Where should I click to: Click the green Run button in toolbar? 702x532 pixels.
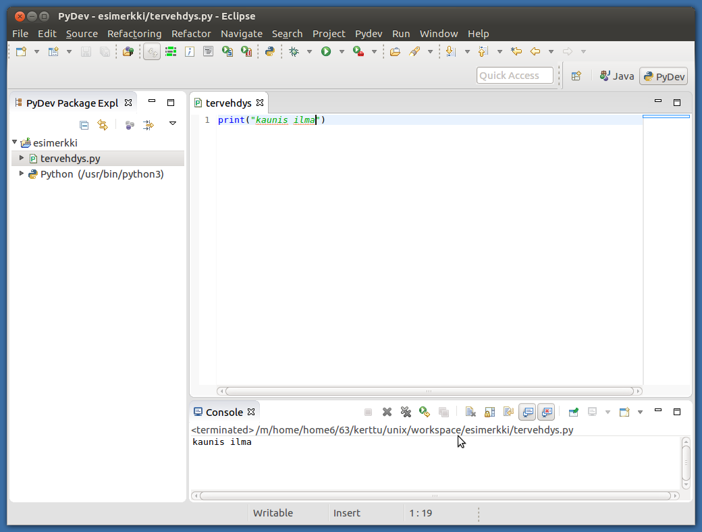326,51
